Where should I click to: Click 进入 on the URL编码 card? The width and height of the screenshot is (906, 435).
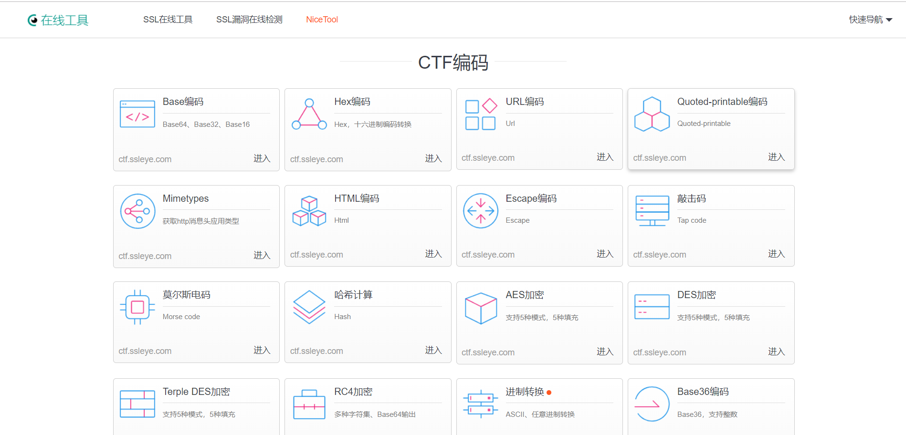point(605,157)
